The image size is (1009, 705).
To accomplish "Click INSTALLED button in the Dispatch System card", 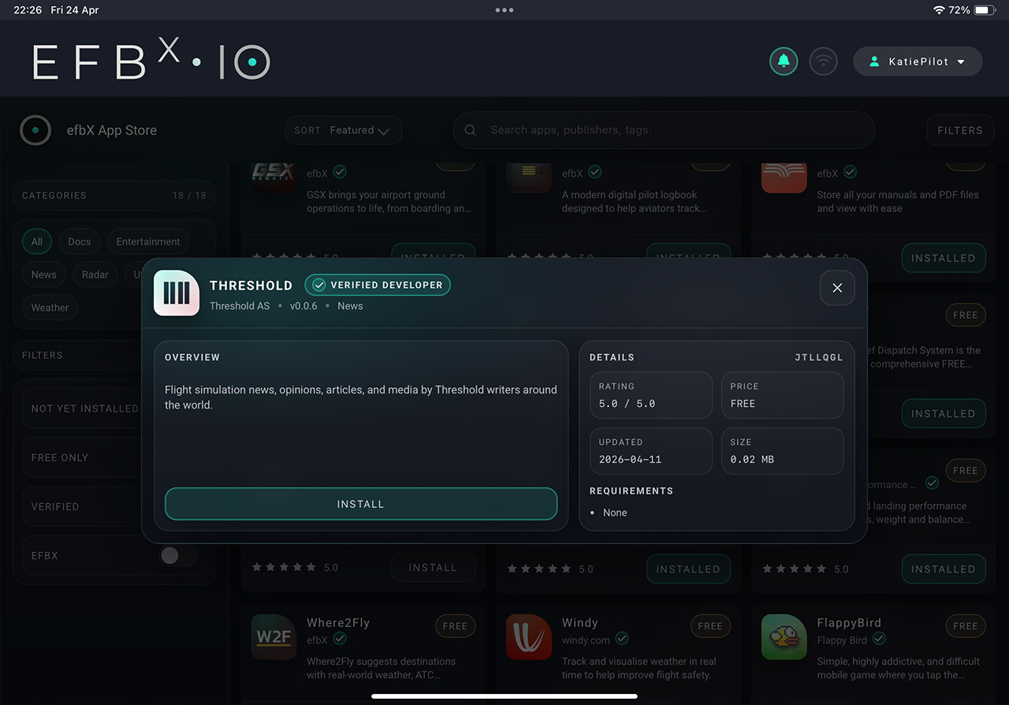I will coord(944,413).
